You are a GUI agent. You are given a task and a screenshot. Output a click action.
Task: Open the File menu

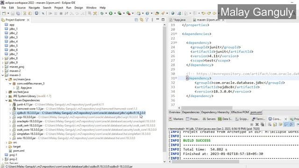coord(4,7)
